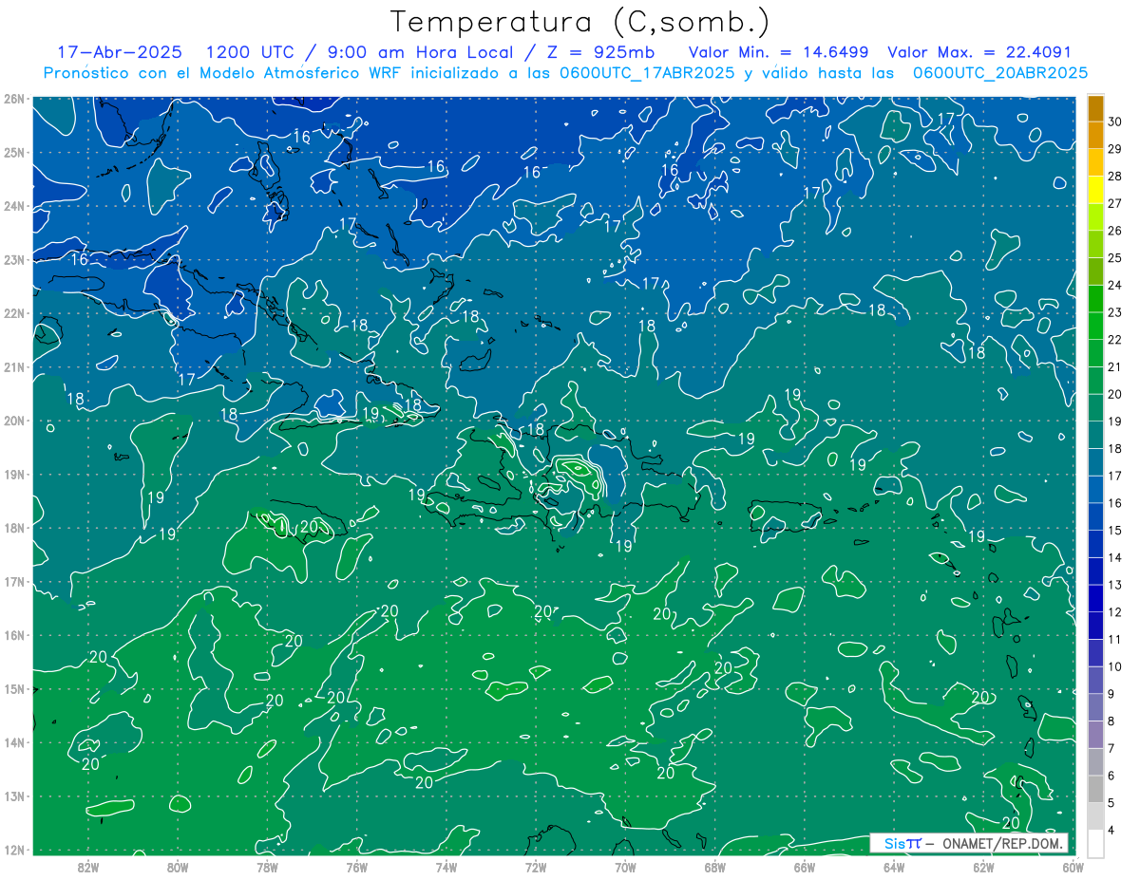
Task: Click longitude axis label '78W'
Action: point(267,867)
